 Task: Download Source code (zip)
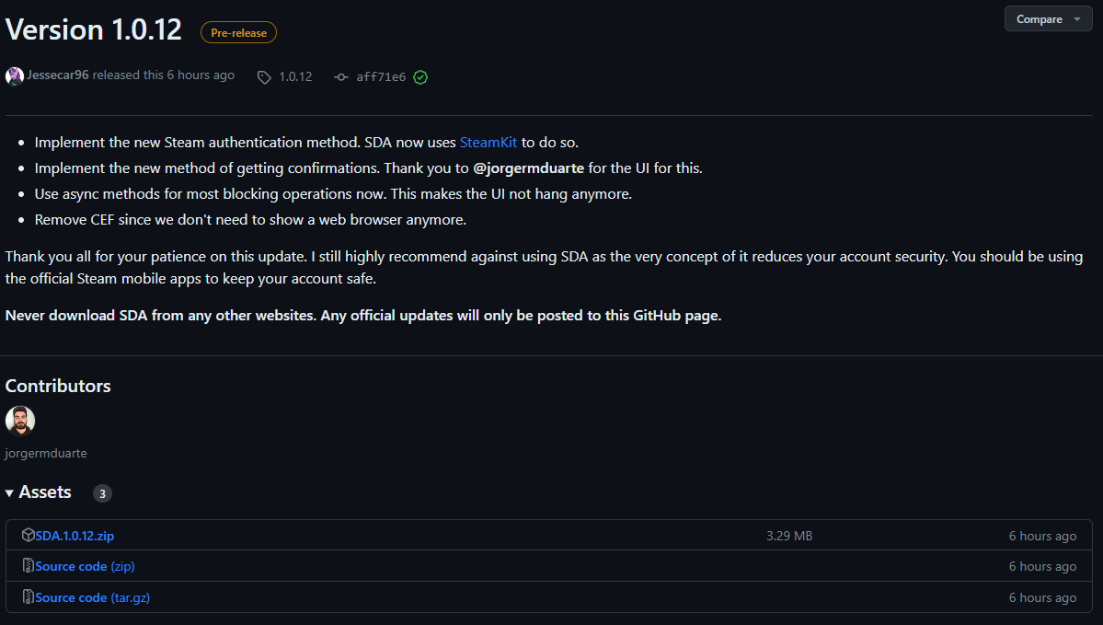click(x=86, y=567)
